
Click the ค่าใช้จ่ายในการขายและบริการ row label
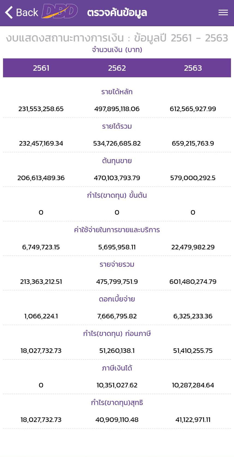117,230
